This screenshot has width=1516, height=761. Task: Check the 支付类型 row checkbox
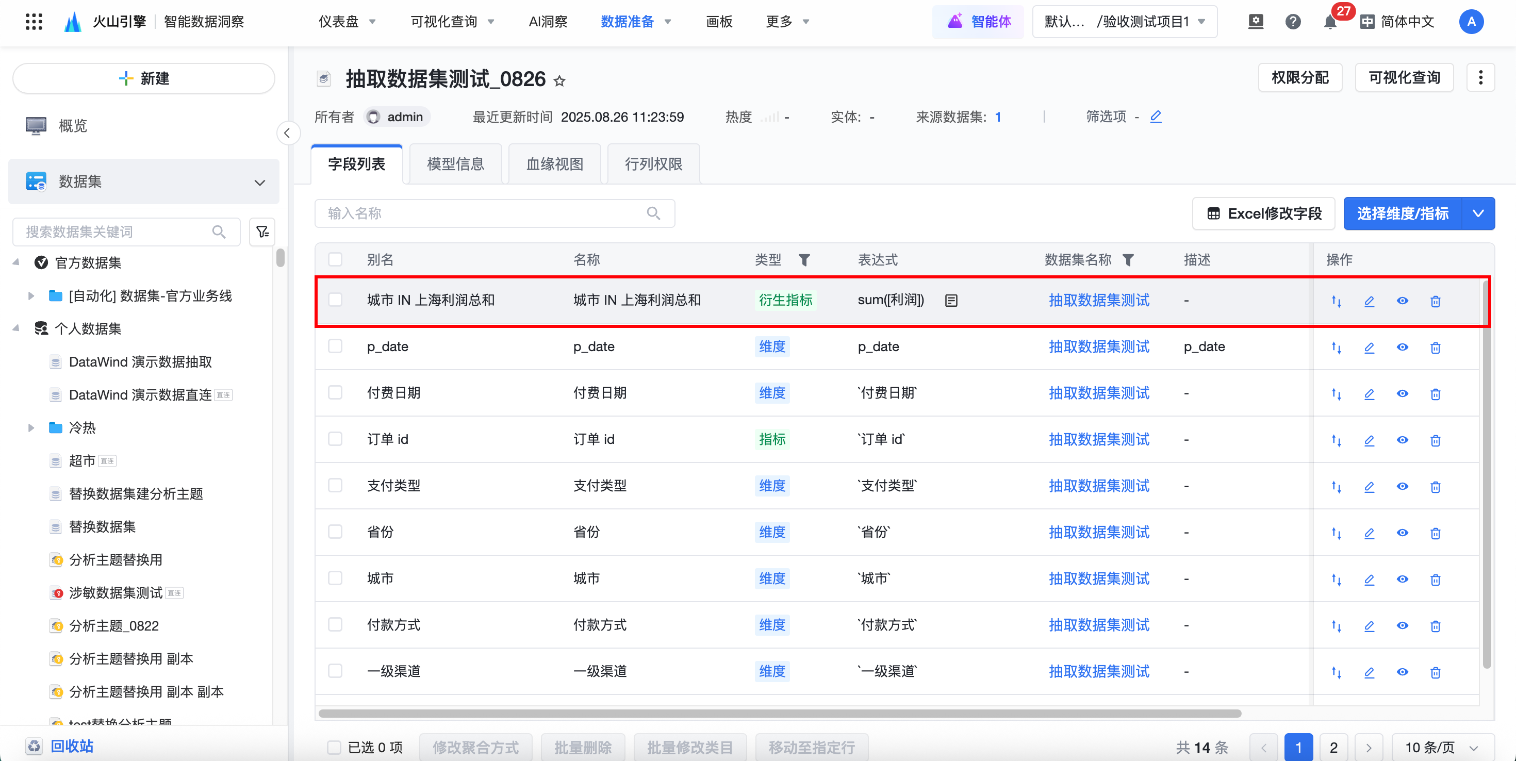click(x=335, y=486)
